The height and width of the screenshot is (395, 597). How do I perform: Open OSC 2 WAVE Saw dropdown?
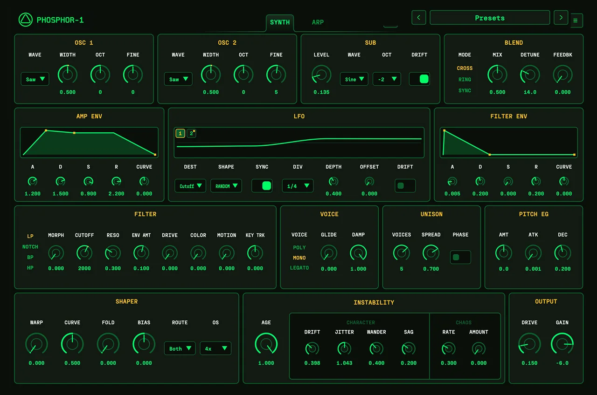point(178,79)
